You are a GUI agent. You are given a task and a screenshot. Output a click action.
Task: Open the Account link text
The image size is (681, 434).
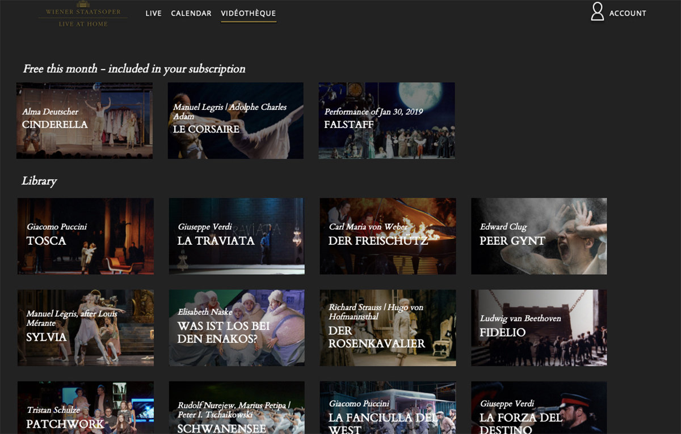click(628, 13)
